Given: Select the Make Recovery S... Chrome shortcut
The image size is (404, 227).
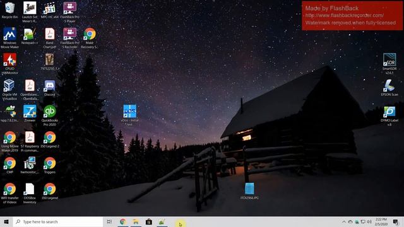Looking at the screenshot, I should tap(90, 38).
